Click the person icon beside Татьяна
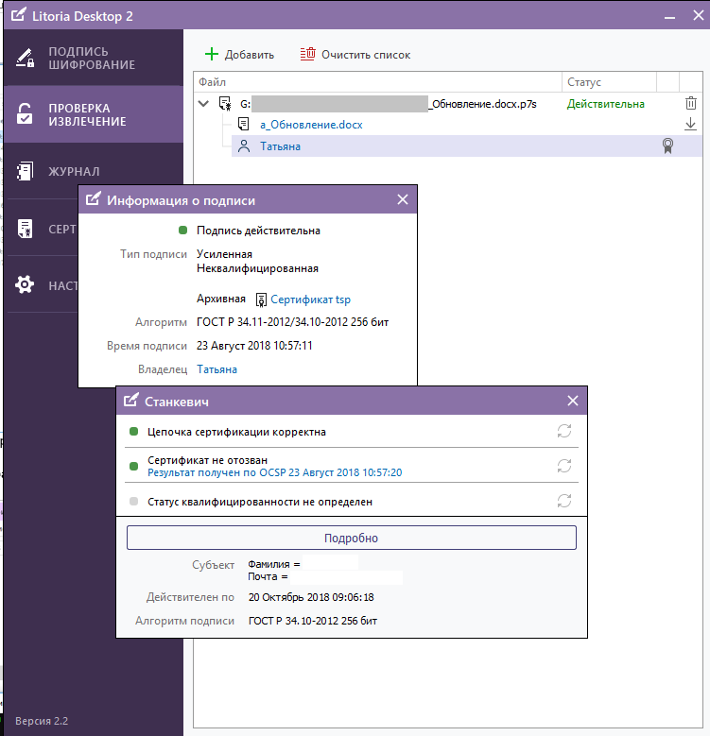 (244, 146)
